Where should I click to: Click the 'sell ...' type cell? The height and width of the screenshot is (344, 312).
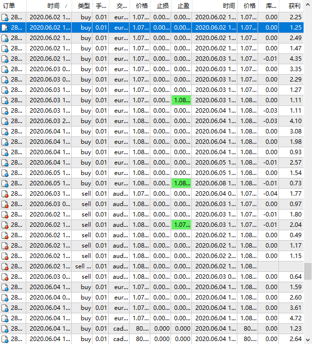(x=82, y=266)
